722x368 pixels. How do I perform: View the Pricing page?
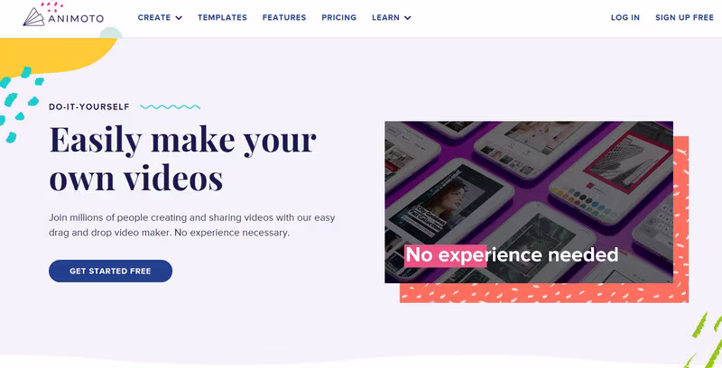(339, 17)
